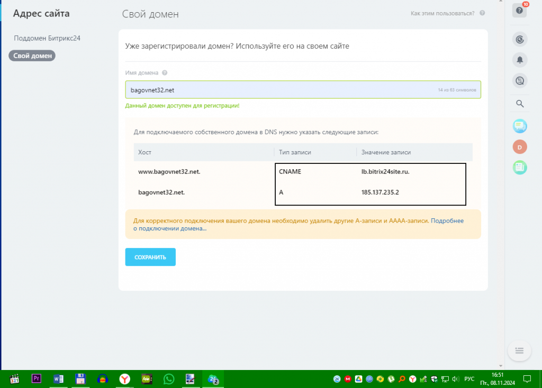Open the green notes avatar icon

click(x=520, y=168)
